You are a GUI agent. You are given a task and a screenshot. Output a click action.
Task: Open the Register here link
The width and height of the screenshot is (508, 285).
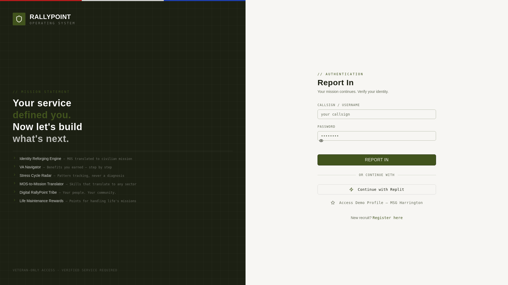388,218
